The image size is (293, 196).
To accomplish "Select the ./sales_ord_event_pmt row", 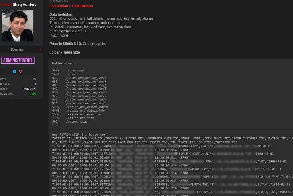I will [77, 114].
